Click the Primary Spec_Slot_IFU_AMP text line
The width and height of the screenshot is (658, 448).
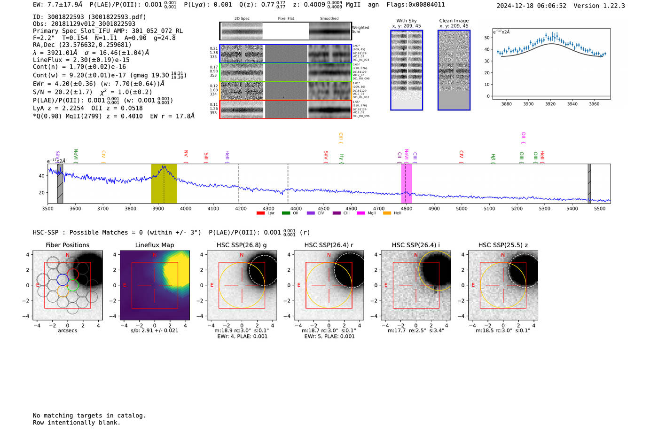[108, 31]
